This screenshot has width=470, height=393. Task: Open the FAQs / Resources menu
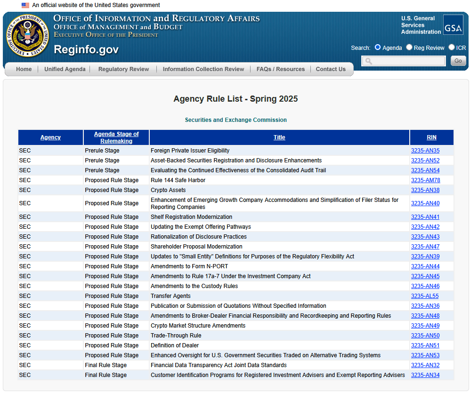pyautogui.click(x=281, y=69)
